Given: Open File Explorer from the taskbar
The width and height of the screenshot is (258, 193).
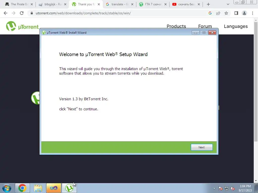Looking at the screenshot, I should click(38, 188).
